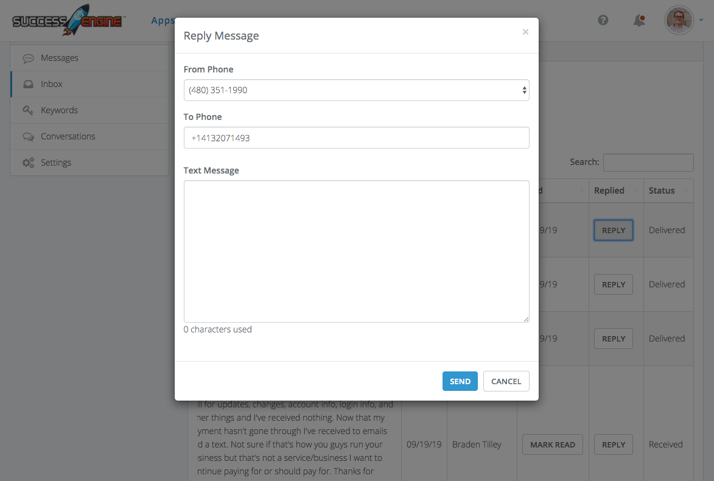
Task: Close the Reply Message dialog with X
Action: click(525, 32)
